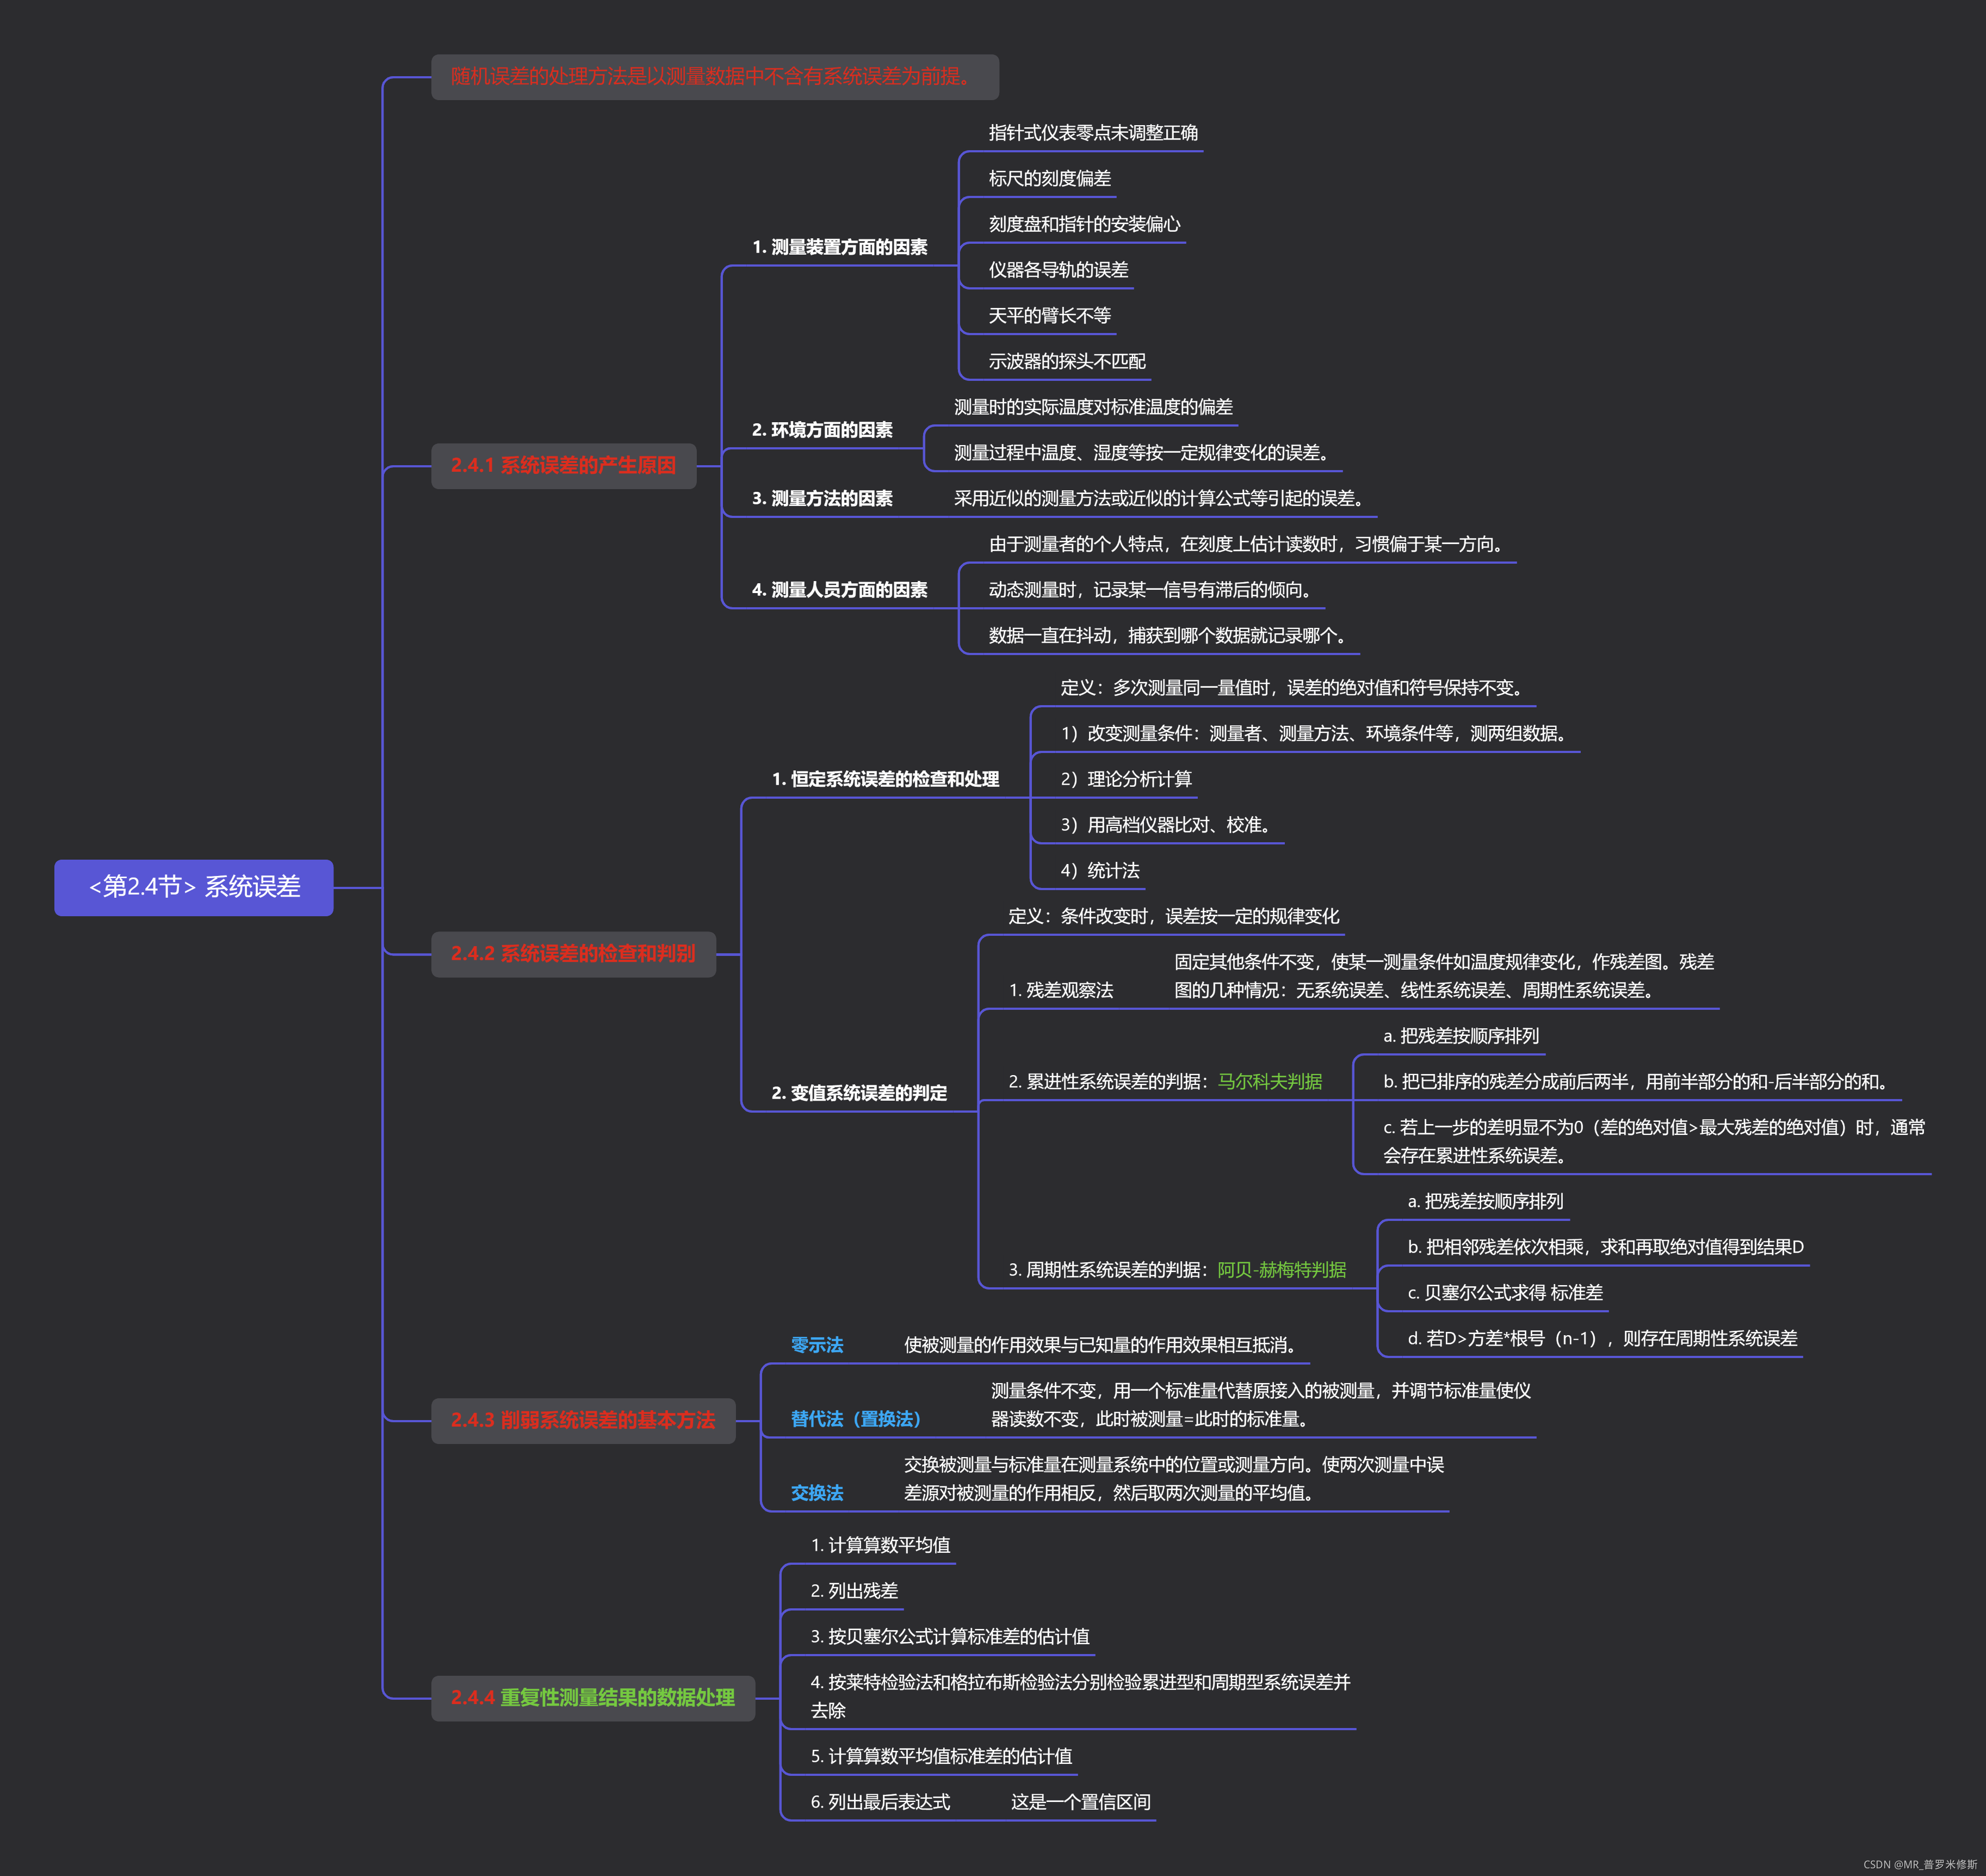
Task: Click step 2. 列出残差
Action: 854,1591
